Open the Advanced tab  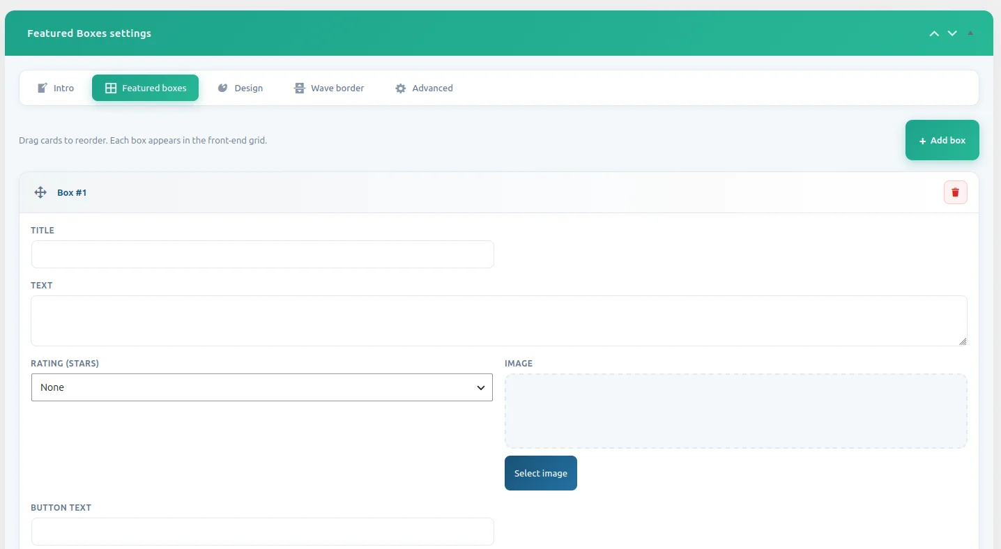click(x=424, y=88)
